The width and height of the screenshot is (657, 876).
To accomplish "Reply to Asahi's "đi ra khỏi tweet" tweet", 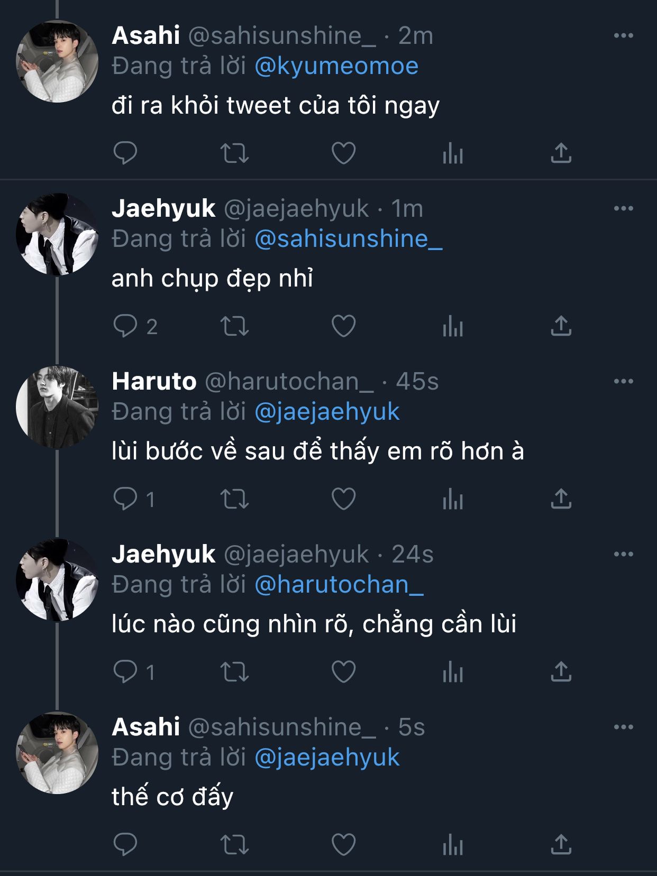I will tap(125, 153).
